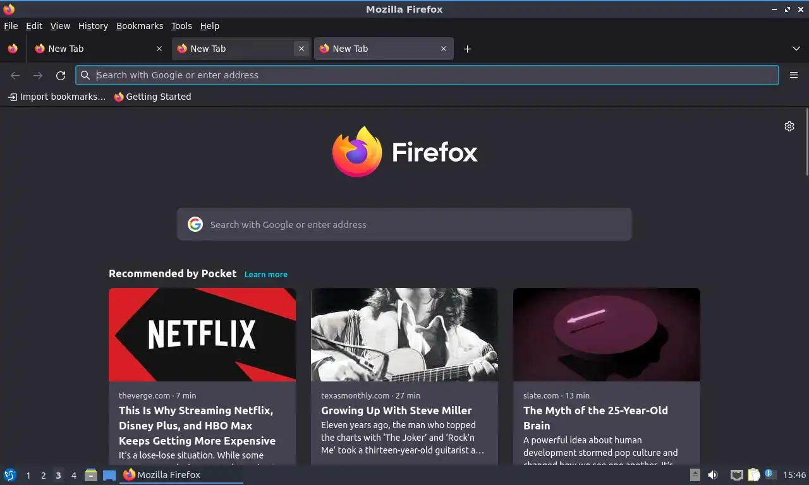Open the Netflix article thumbnail

pyautogui.click(x=202, y=335)
